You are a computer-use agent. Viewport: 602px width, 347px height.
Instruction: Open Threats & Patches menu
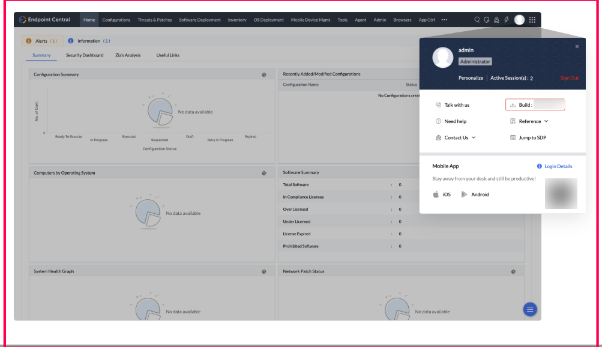155,20
